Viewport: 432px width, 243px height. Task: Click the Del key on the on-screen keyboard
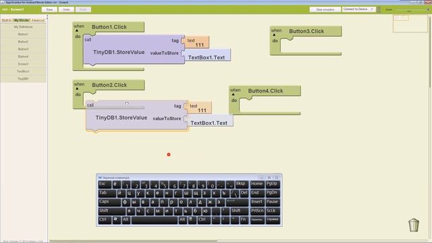[244, 194]
